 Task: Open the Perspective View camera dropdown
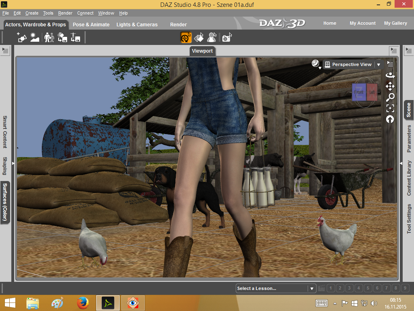(378, 64)
